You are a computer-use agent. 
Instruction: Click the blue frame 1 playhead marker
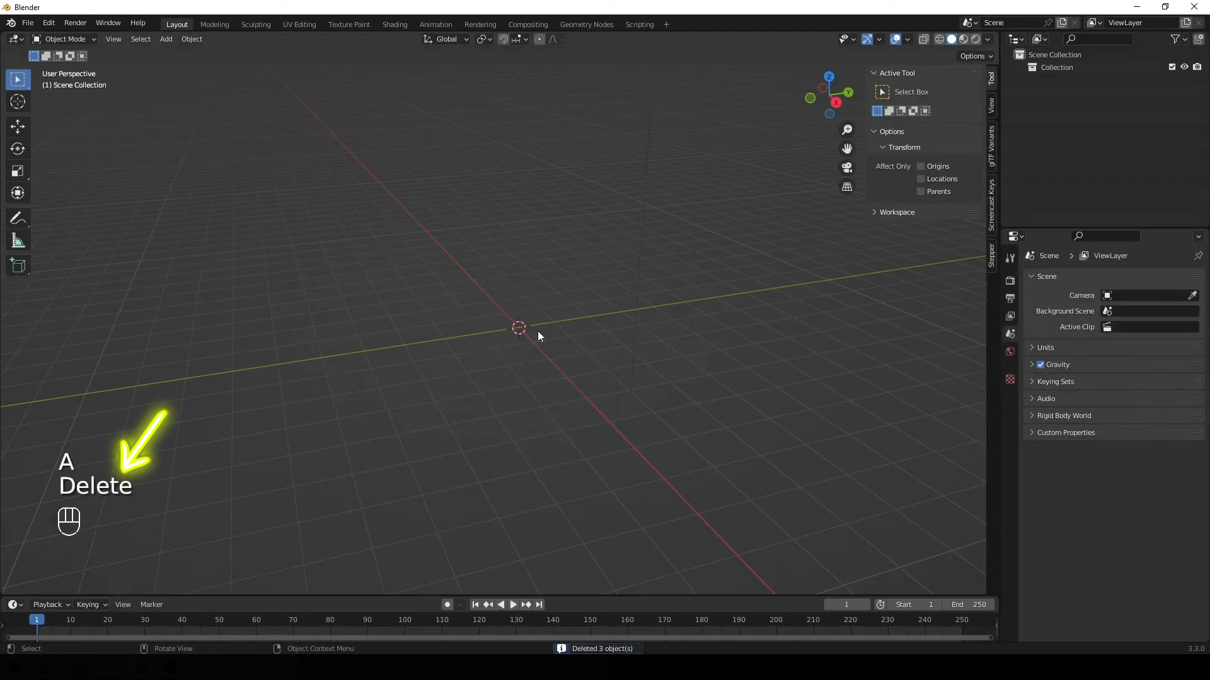coord(37,620)
